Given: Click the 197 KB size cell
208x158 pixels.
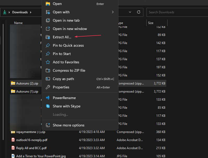Looking at the screenshot, I should 161,67.
